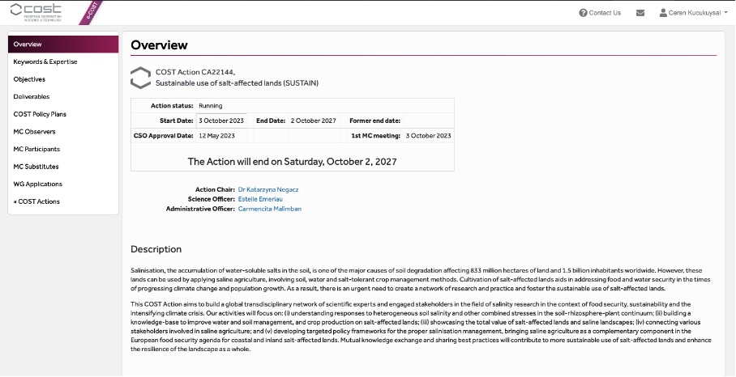Go to the Objectives menu item
736x377 pixels.
pyautogui.click(x=29, y=79)
